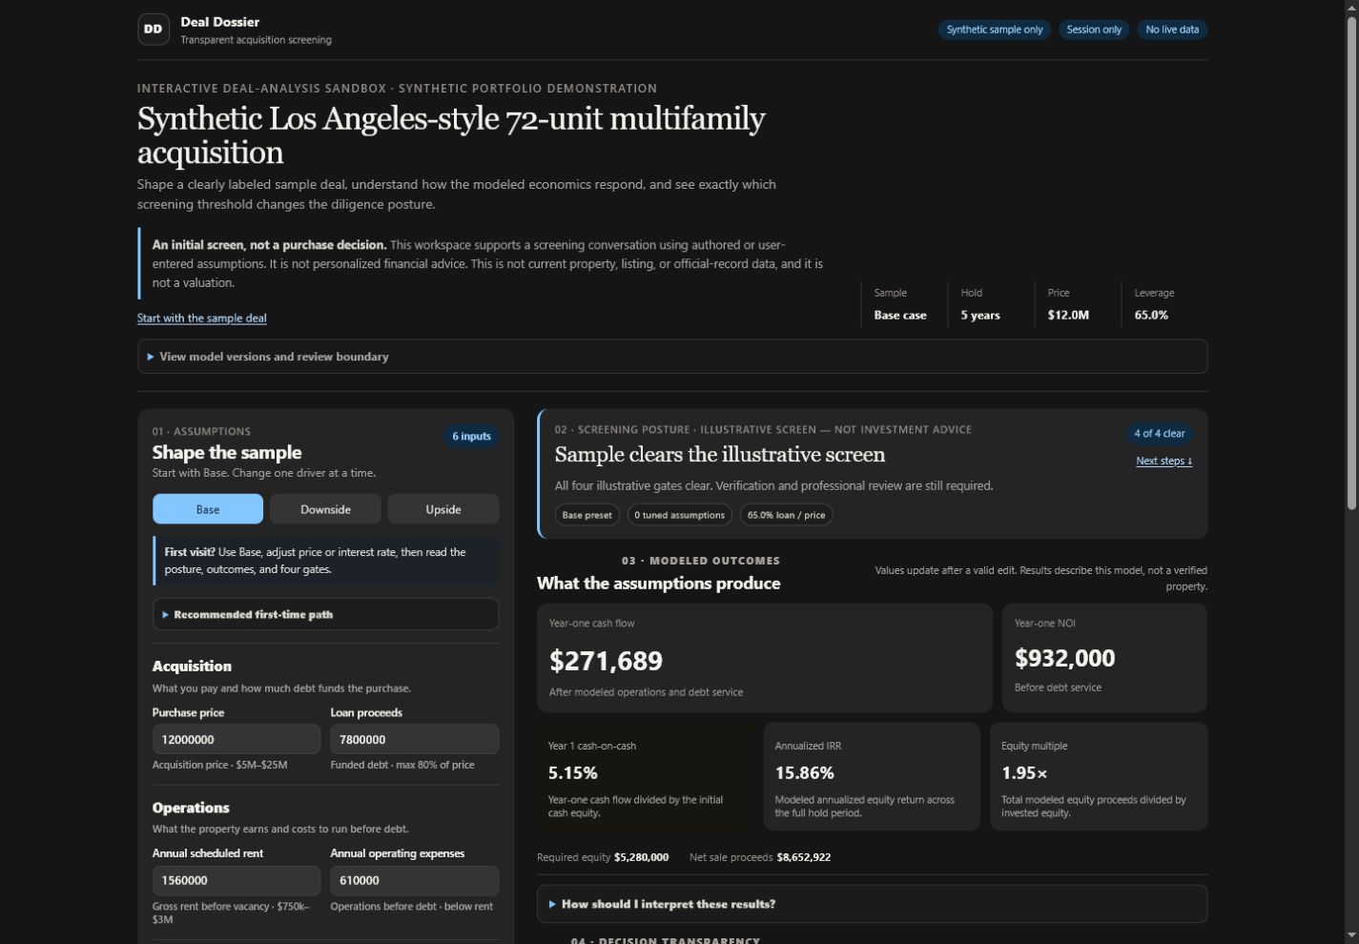
Task: Focus the Loan proceeds input field
Action: (414, 739)
